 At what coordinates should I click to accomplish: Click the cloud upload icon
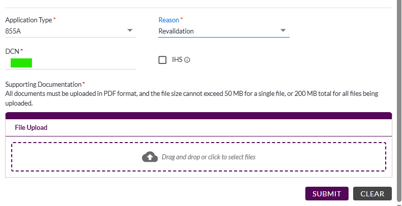point(150,157)
